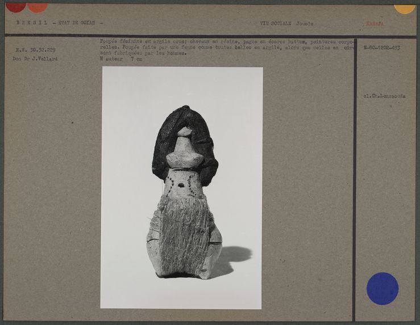
Task: Click the dark red dot at top-left
Action: (15, 6)
